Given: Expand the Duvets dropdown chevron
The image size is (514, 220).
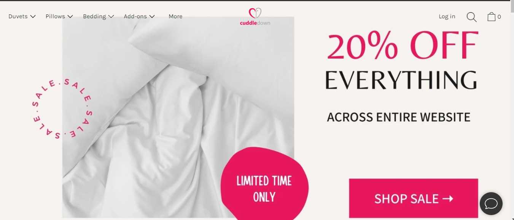Looking at the screenshot, I should [x=33, y=16].
